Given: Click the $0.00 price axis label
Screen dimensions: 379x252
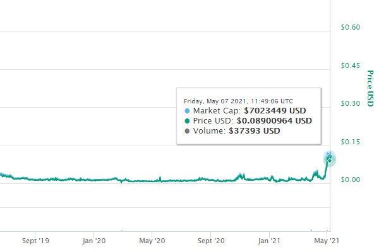Looking at the screenshot, I should tap(351, 180).
